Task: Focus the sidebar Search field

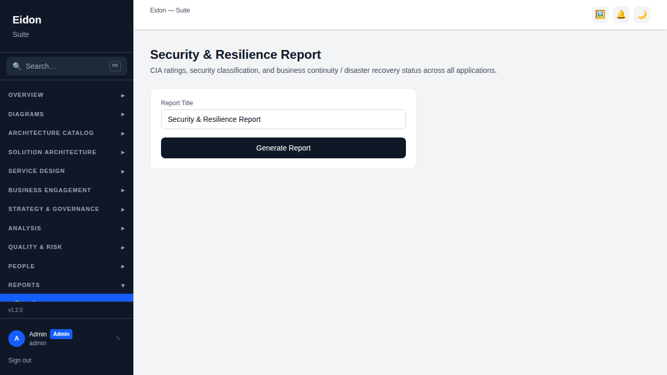Action: [67, 66]
